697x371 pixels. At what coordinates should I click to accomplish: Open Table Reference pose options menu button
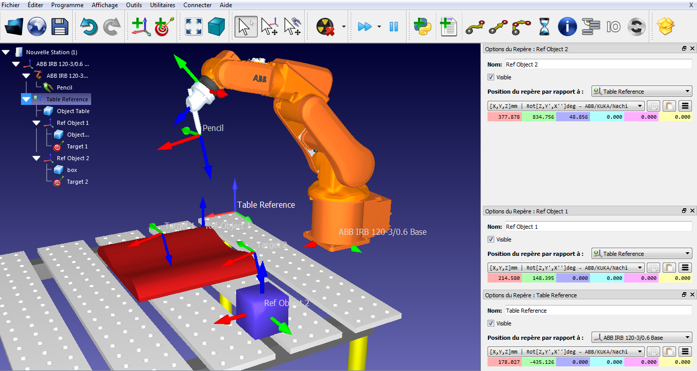pyautogui.click(x=685, y=352)
